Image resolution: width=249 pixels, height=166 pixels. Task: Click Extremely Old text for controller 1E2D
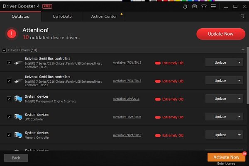(173, 81)
